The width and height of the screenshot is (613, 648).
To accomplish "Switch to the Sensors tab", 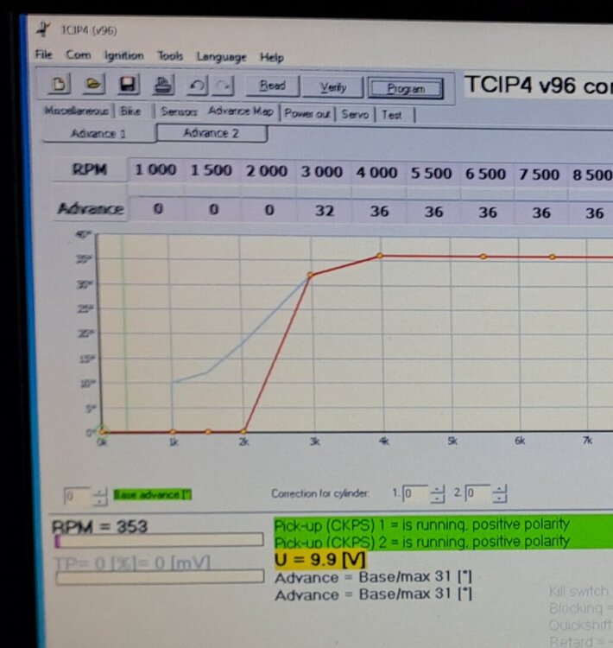I will (x=179, y=112).
